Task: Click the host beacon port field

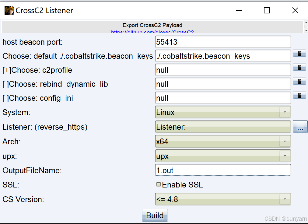Action: (x=223, y=42)
